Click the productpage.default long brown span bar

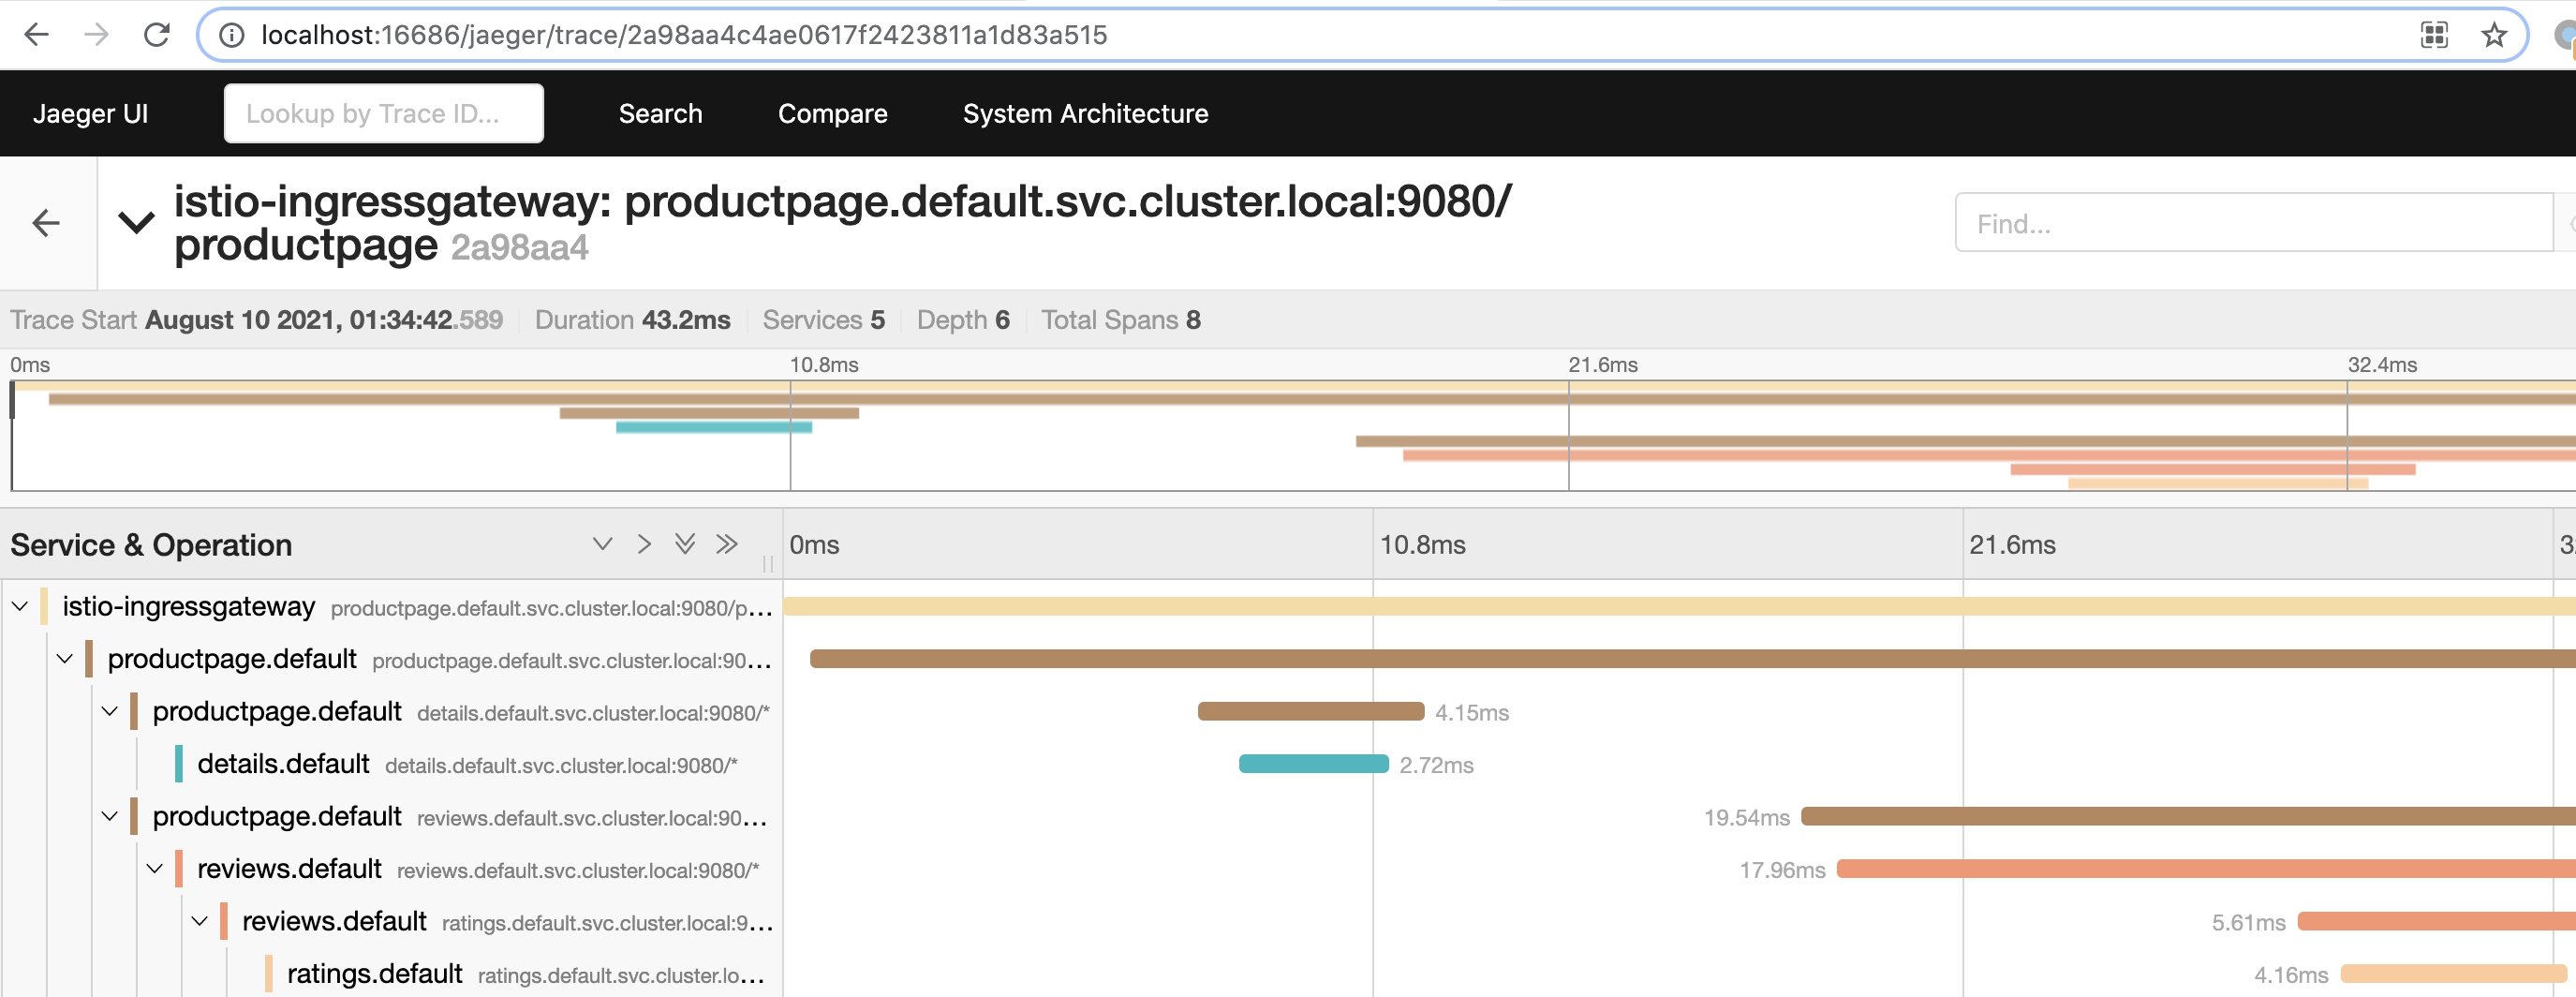click(1692, 659)
